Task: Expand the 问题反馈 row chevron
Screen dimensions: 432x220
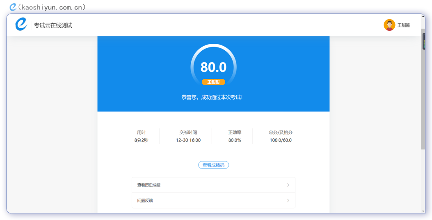Action: click(x=288, y=201)
